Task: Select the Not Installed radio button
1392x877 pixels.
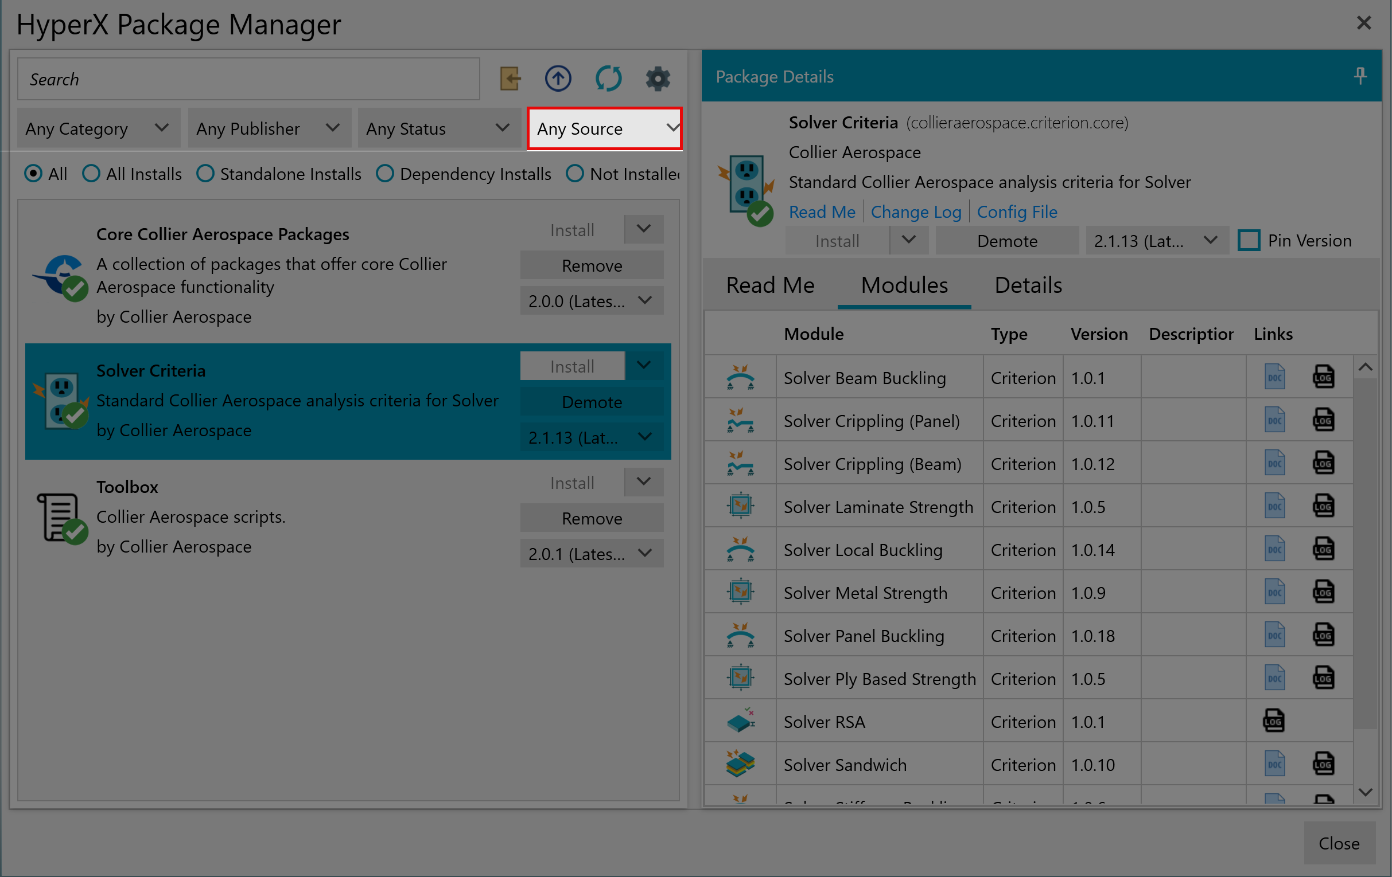Action: click(x=574, y=174)
